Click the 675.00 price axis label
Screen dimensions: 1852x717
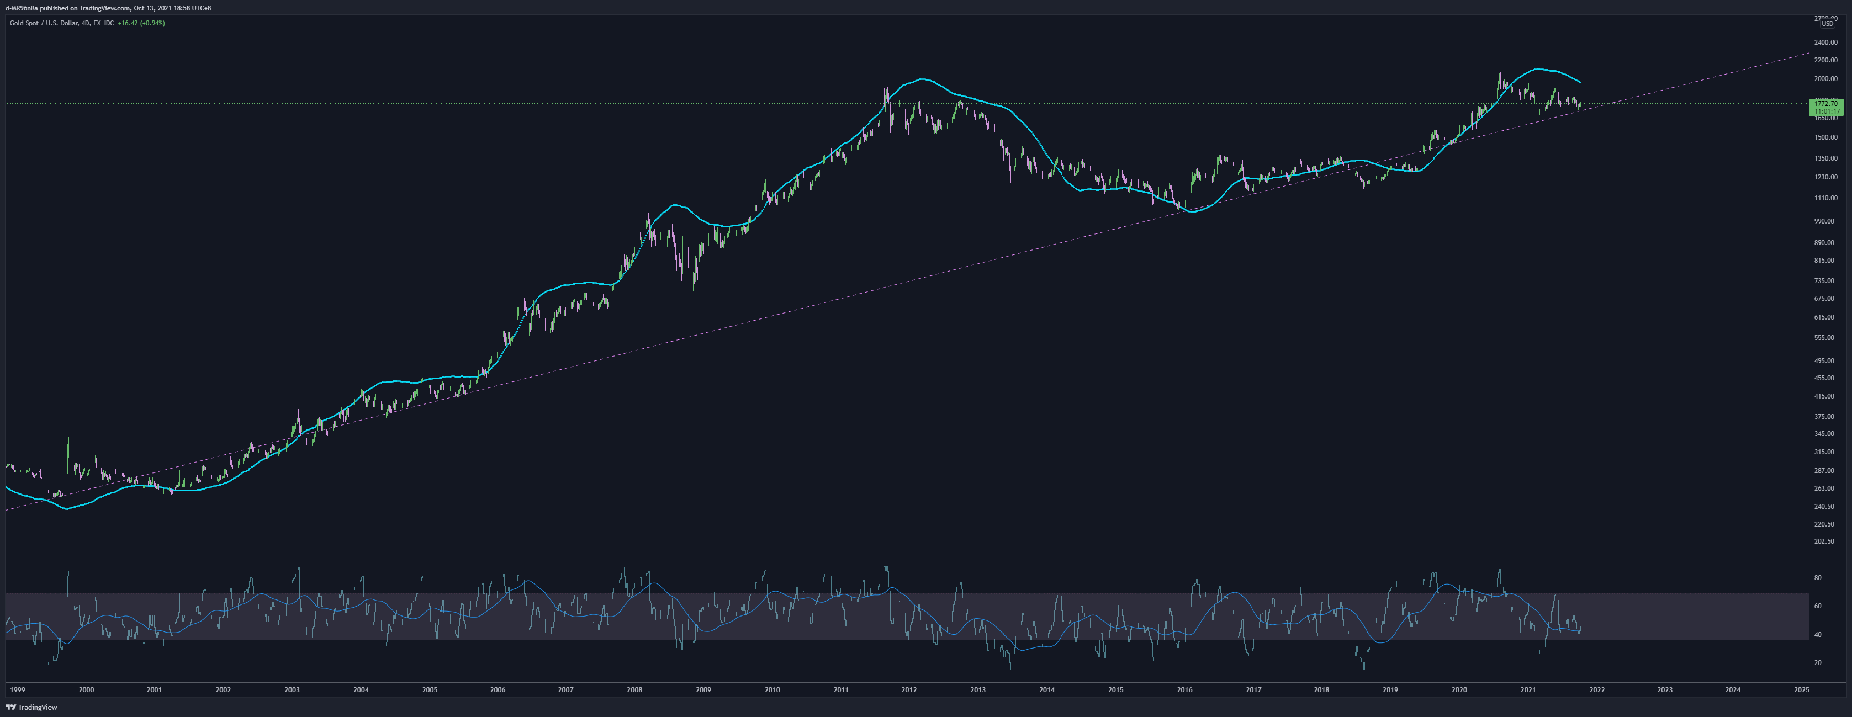tap(1825, 299)
